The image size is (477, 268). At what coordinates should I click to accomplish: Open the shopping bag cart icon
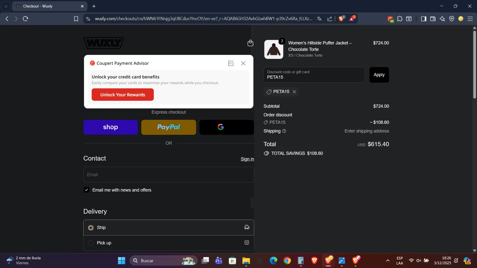(x=250, y=43)
